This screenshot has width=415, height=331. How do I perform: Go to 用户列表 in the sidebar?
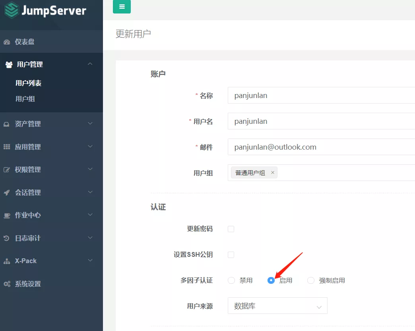(29, 83)
